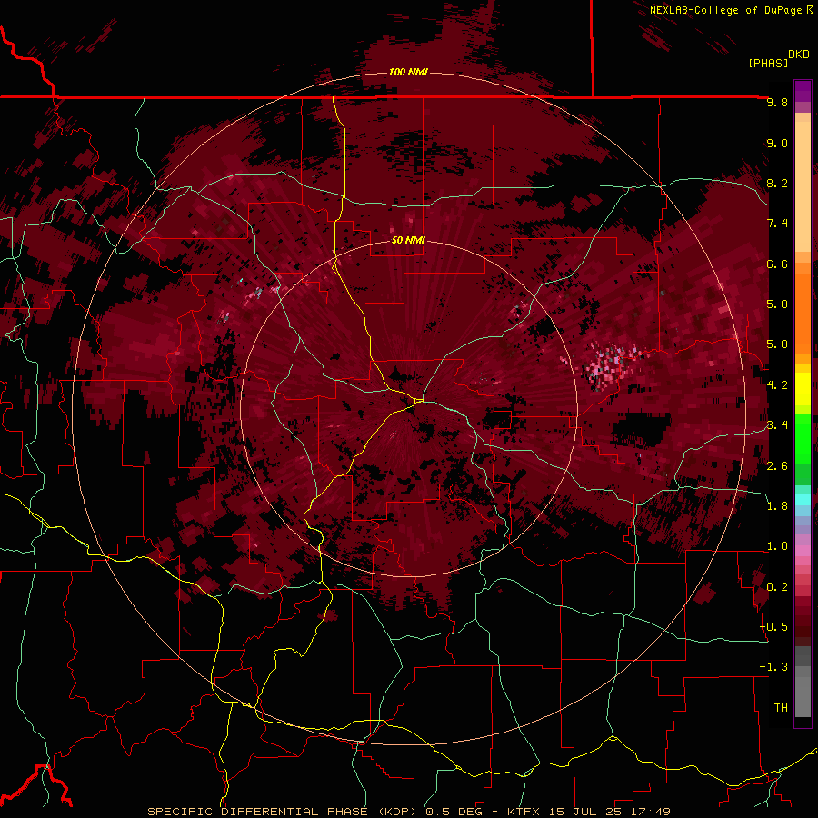The width and height of the screenshot is (818, 818).
Task: Click the yellow segment of the color bar
Action: pyautogui.click(x=803, y=389)
